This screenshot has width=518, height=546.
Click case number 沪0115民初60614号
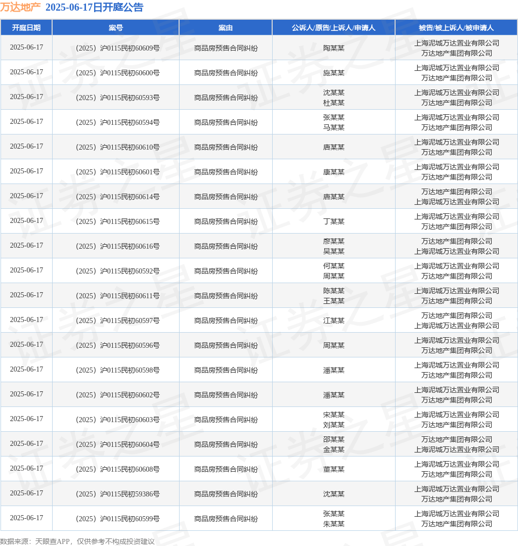(x=118, y=196)
